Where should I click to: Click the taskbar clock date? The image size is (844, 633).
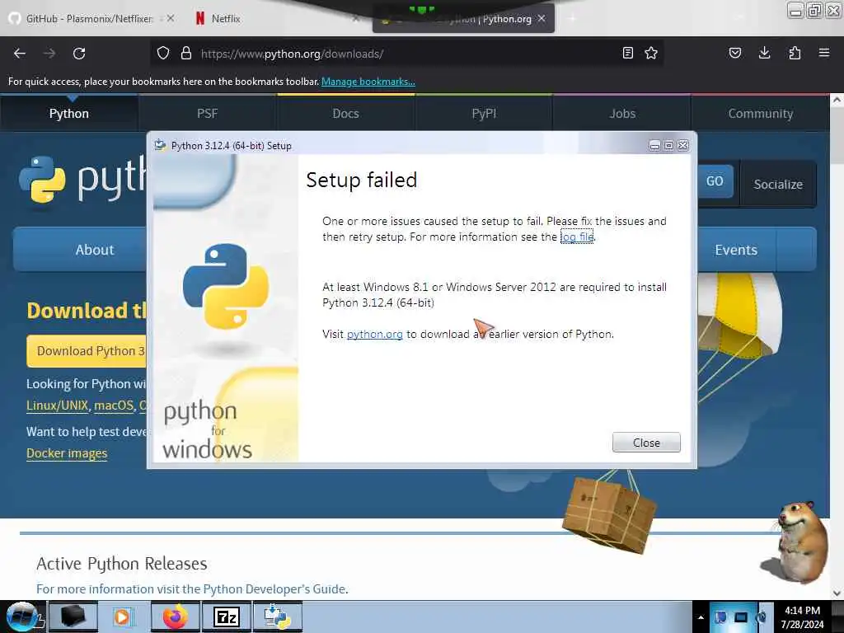802,617
